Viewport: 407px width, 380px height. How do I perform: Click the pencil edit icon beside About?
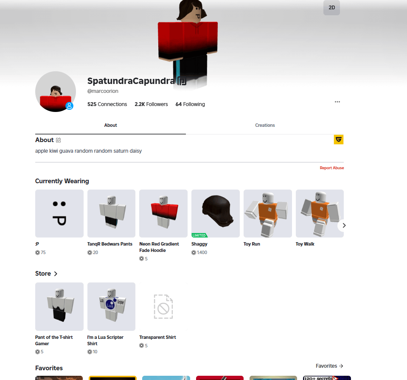click(x=59, y=140)
